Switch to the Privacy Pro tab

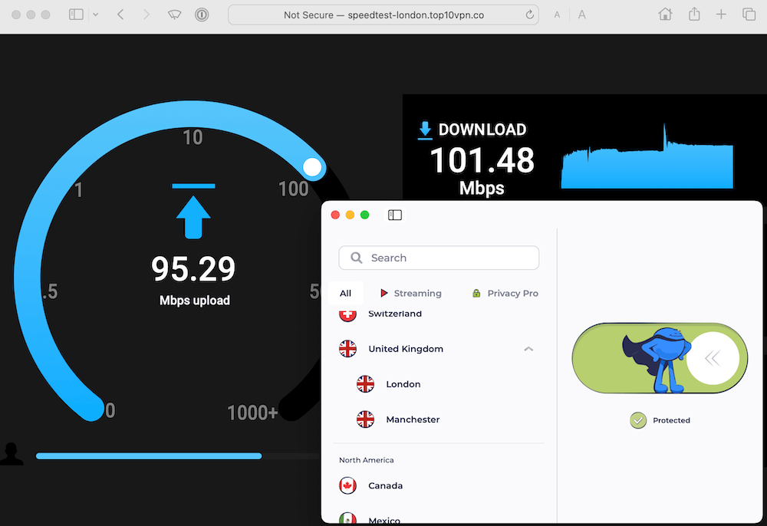505,294
